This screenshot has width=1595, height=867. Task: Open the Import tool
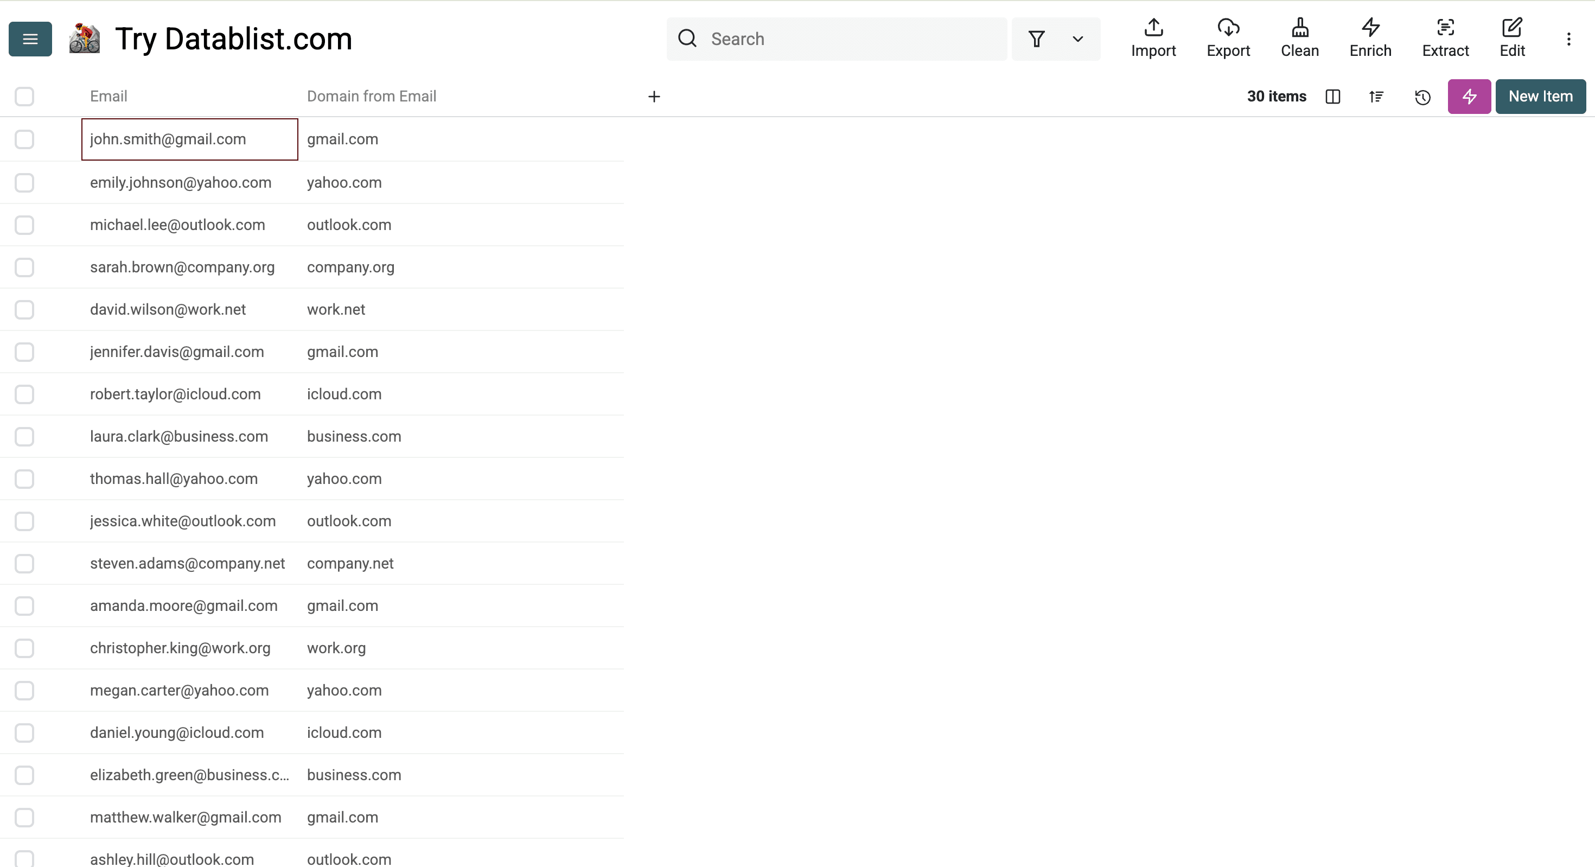(1153, 39)
